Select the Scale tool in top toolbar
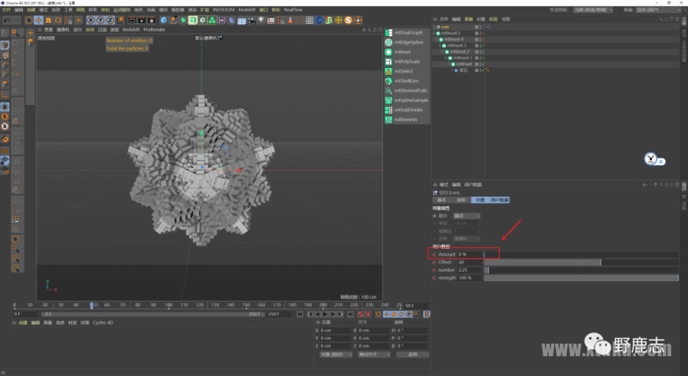Viewport: 688px width, 376px height. [48, 21]
